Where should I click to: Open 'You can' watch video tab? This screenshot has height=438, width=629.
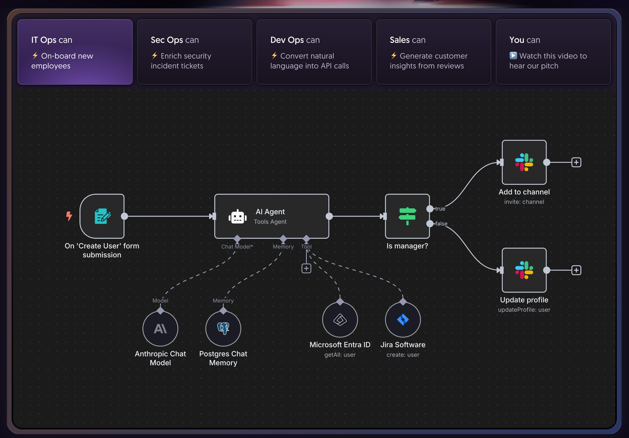click(553, 52)
